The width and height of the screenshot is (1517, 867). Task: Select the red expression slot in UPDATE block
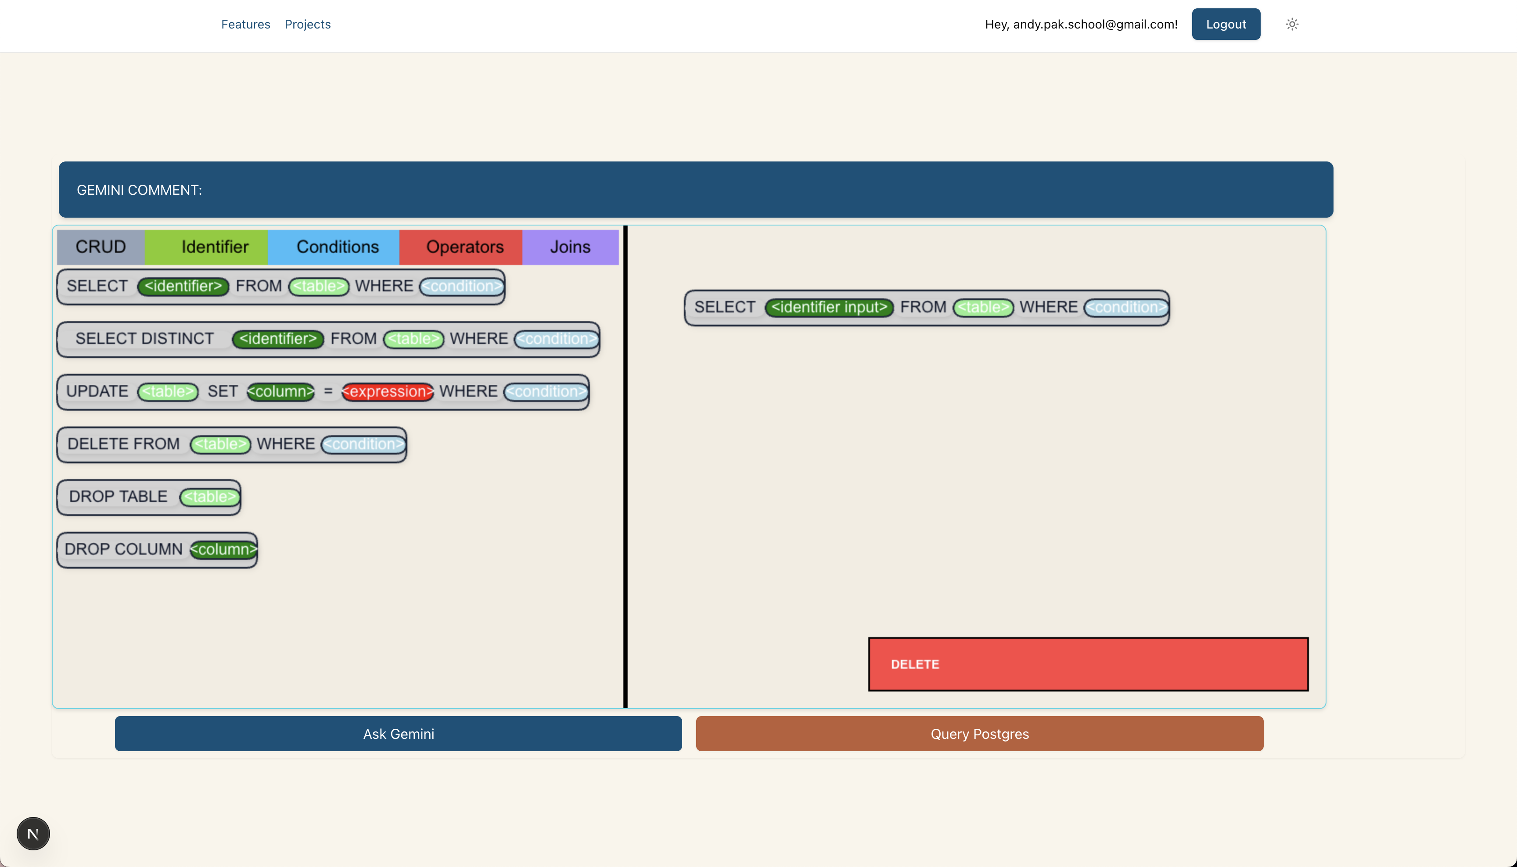387,392
